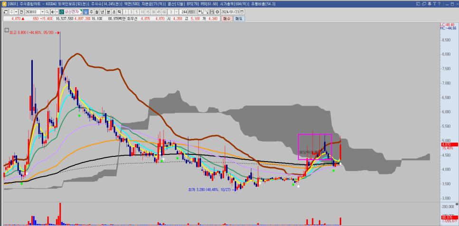
Task: Click the magnifier stock search icon
Action: [x=47, y=12]
